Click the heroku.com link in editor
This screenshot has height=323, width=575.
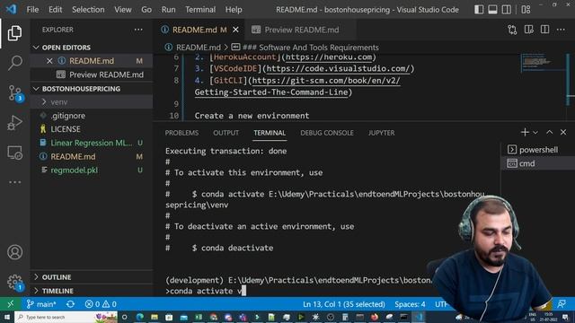tap(329, 57)
